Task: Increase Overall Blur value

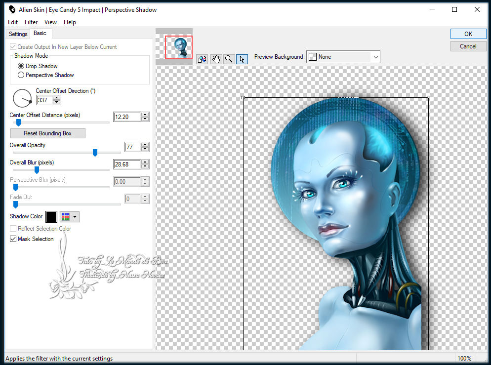Action: (145, 162)
